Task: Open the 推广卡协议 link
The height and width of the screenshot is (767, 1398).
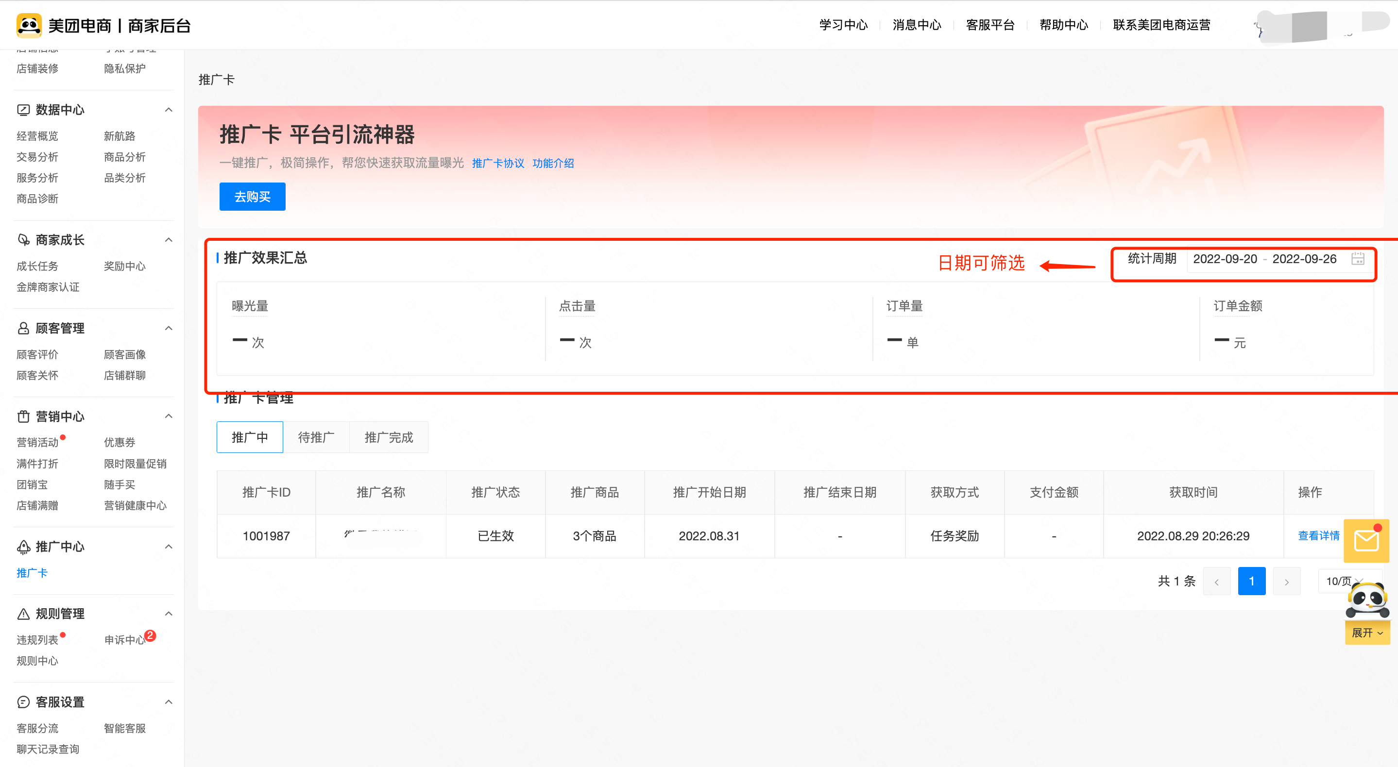Action: click(x=498, y=163)
